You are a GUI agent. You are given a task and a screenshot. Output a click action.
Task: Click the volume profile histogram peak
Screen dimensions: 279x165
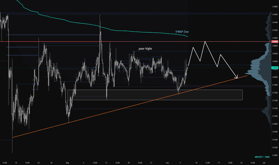pyautogui.click(x=249, y=73)
